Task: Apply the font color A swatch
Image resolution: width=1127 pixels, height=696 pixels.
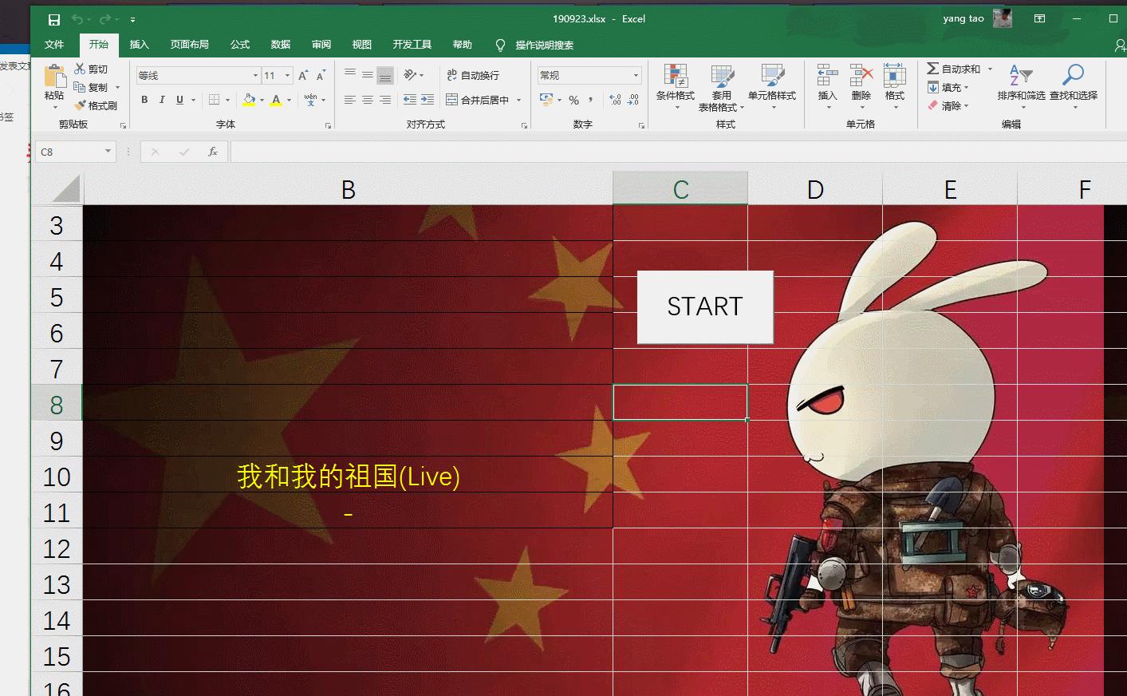Action: click(x=276, y=100)
